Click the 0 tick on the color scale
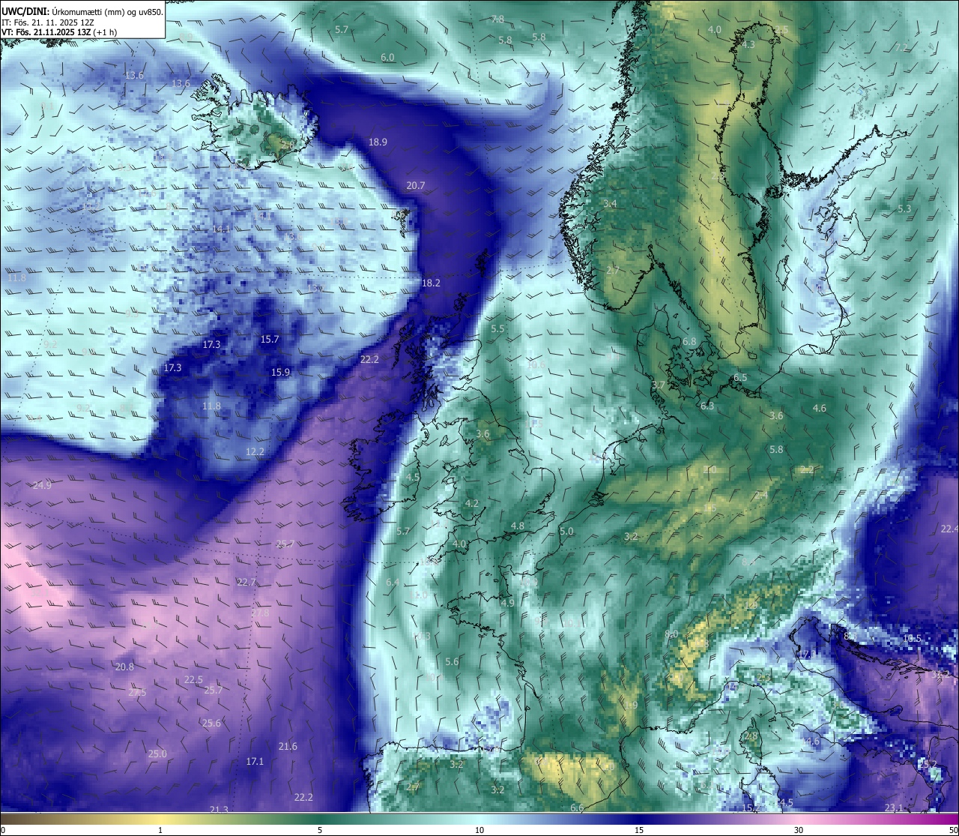Screen dimensions: 959x836 pyautogui.click(x=3, y=830)
